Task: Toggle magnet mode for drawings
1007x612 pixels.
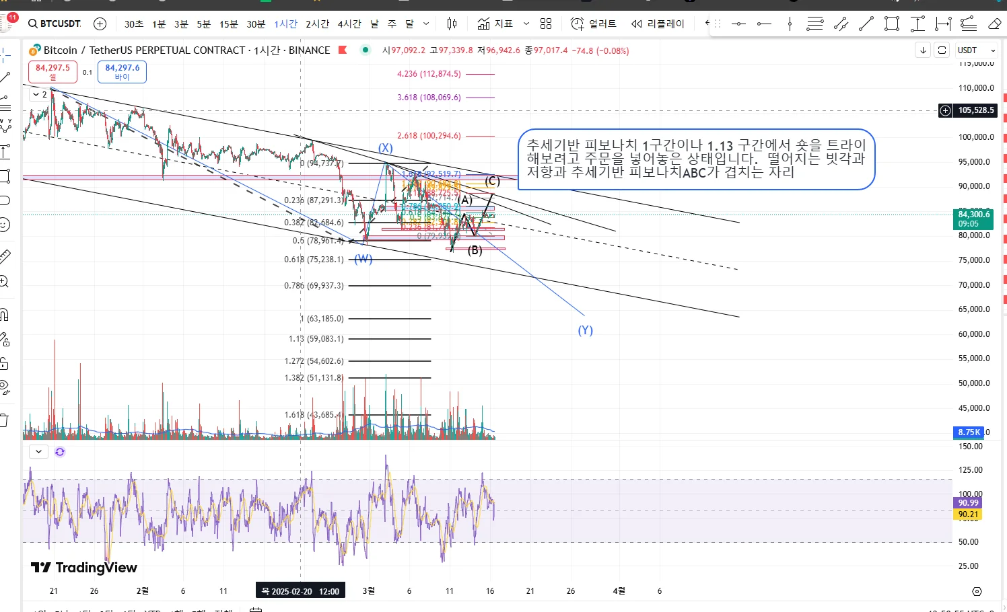Action: [5, 314]
